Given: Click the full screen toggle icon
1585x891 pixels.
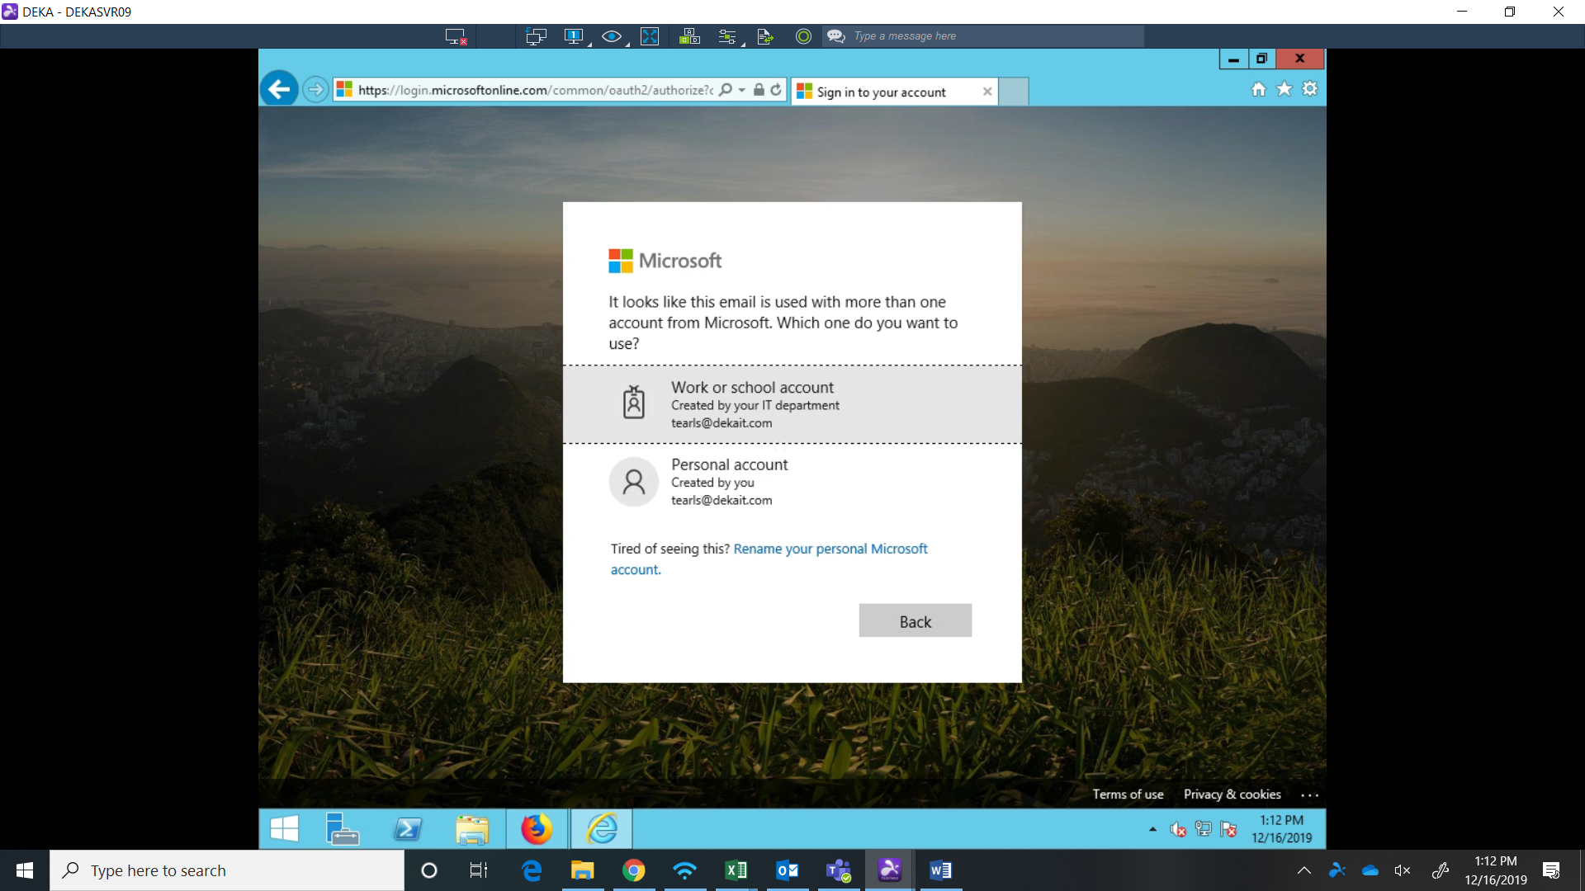Looking at the screenshot, I should (650, 36).
